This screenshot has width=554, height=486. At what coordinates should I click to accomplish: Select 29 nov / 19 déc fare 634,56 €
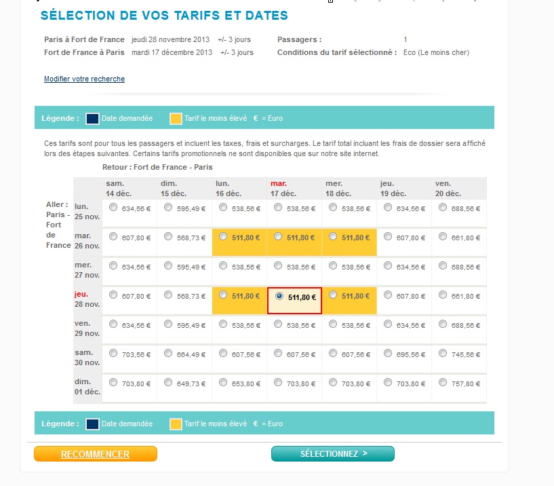click(388, 324)
